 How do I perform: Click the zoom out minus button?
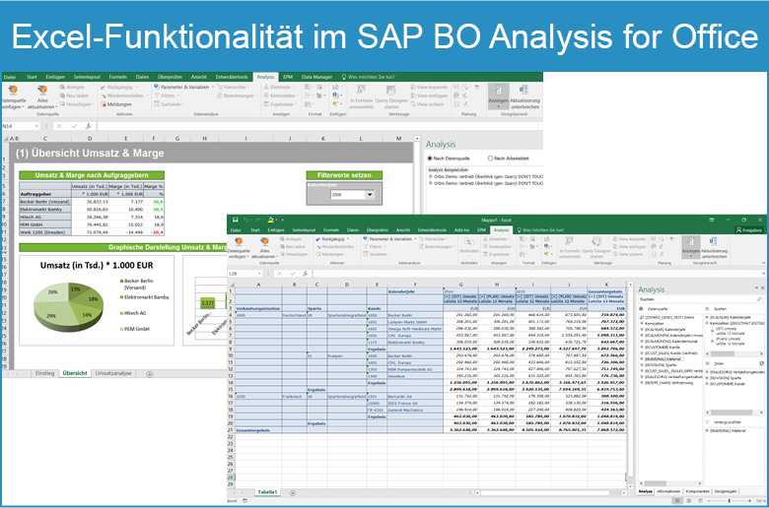coord(711,501)
